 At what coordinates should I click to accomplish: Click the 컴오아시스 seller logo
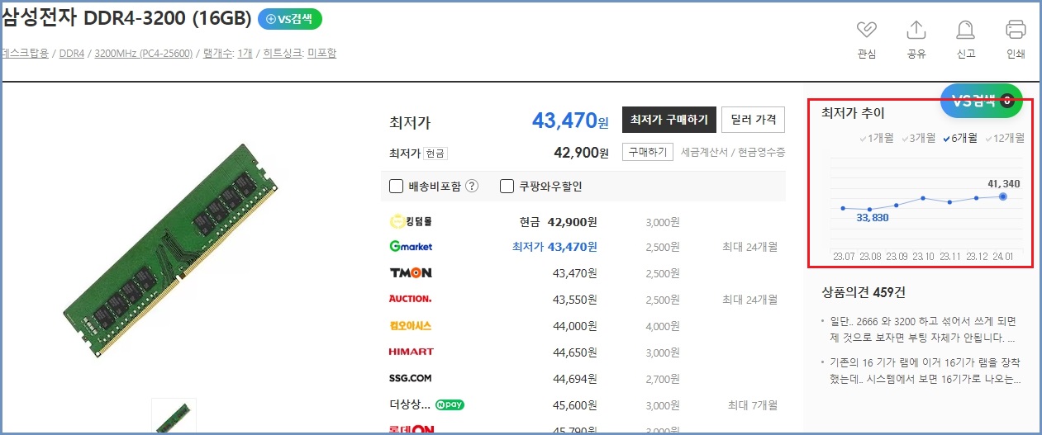click(x=411, y=325)
